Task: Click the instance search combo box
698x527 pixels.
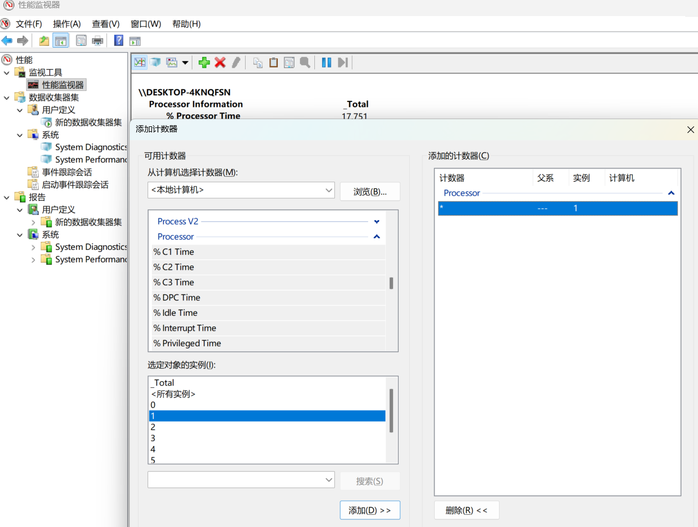Action: pyautogui.click(x=241, y=480)
